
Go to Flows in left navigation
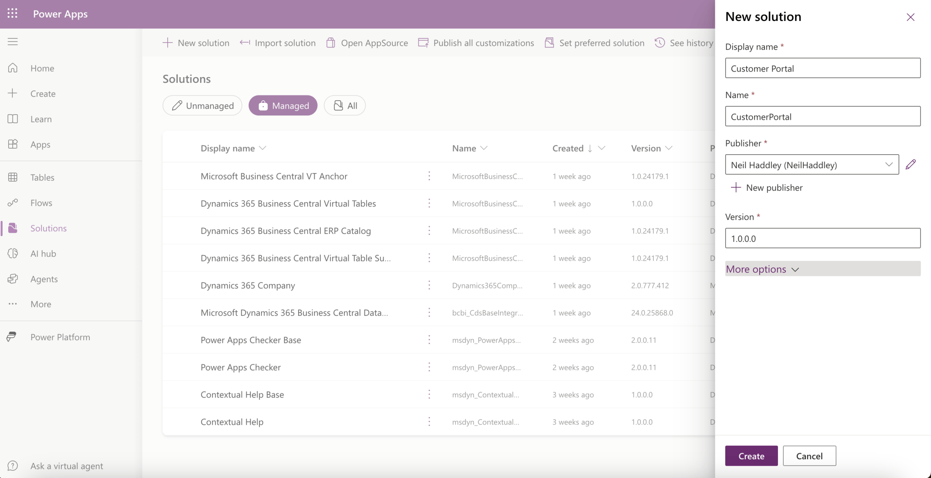pyautogui.click(x=41, y=203)
